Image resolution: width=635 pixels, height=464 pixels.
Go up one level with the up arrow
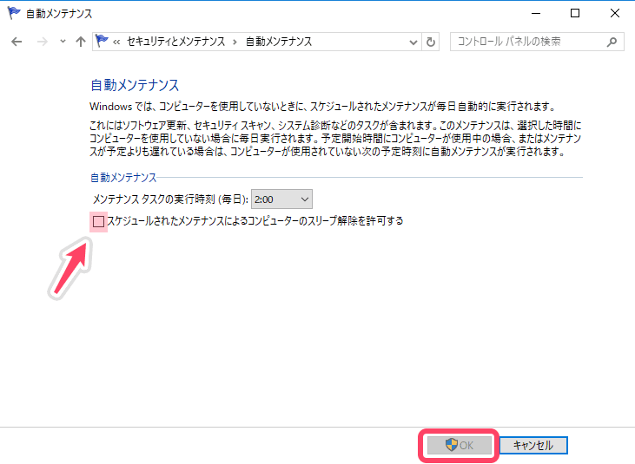(x=81, y=42)
